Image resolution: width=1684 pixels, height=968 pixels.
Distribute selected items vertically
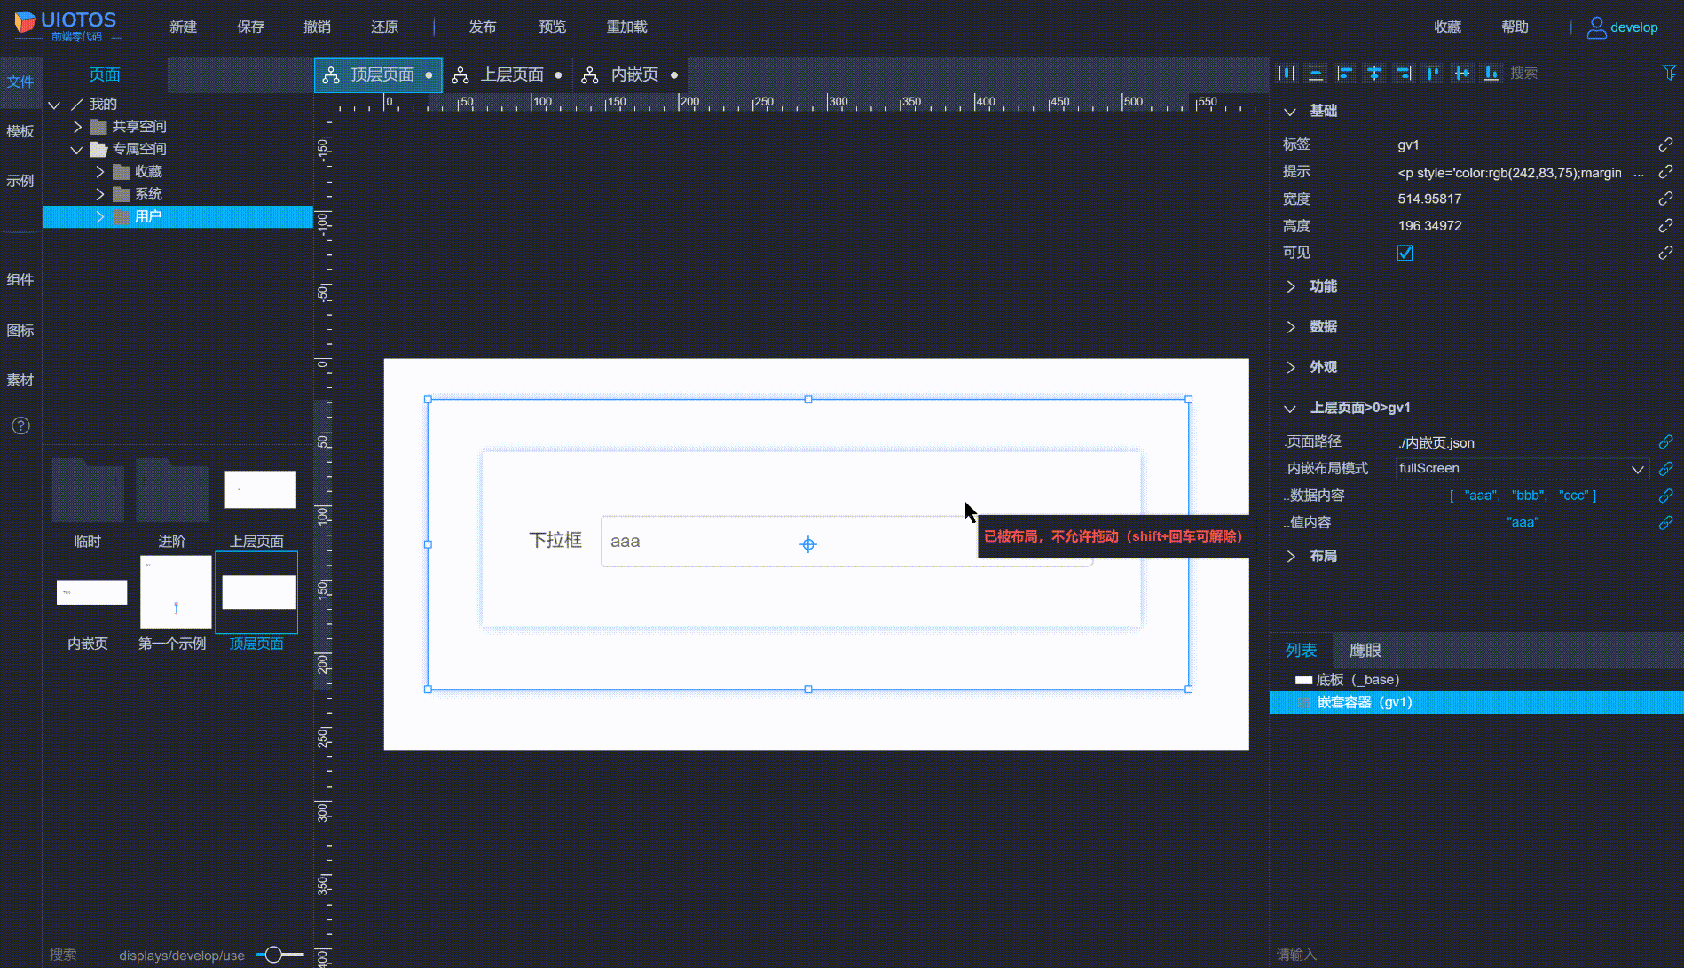coord(1316,73)
